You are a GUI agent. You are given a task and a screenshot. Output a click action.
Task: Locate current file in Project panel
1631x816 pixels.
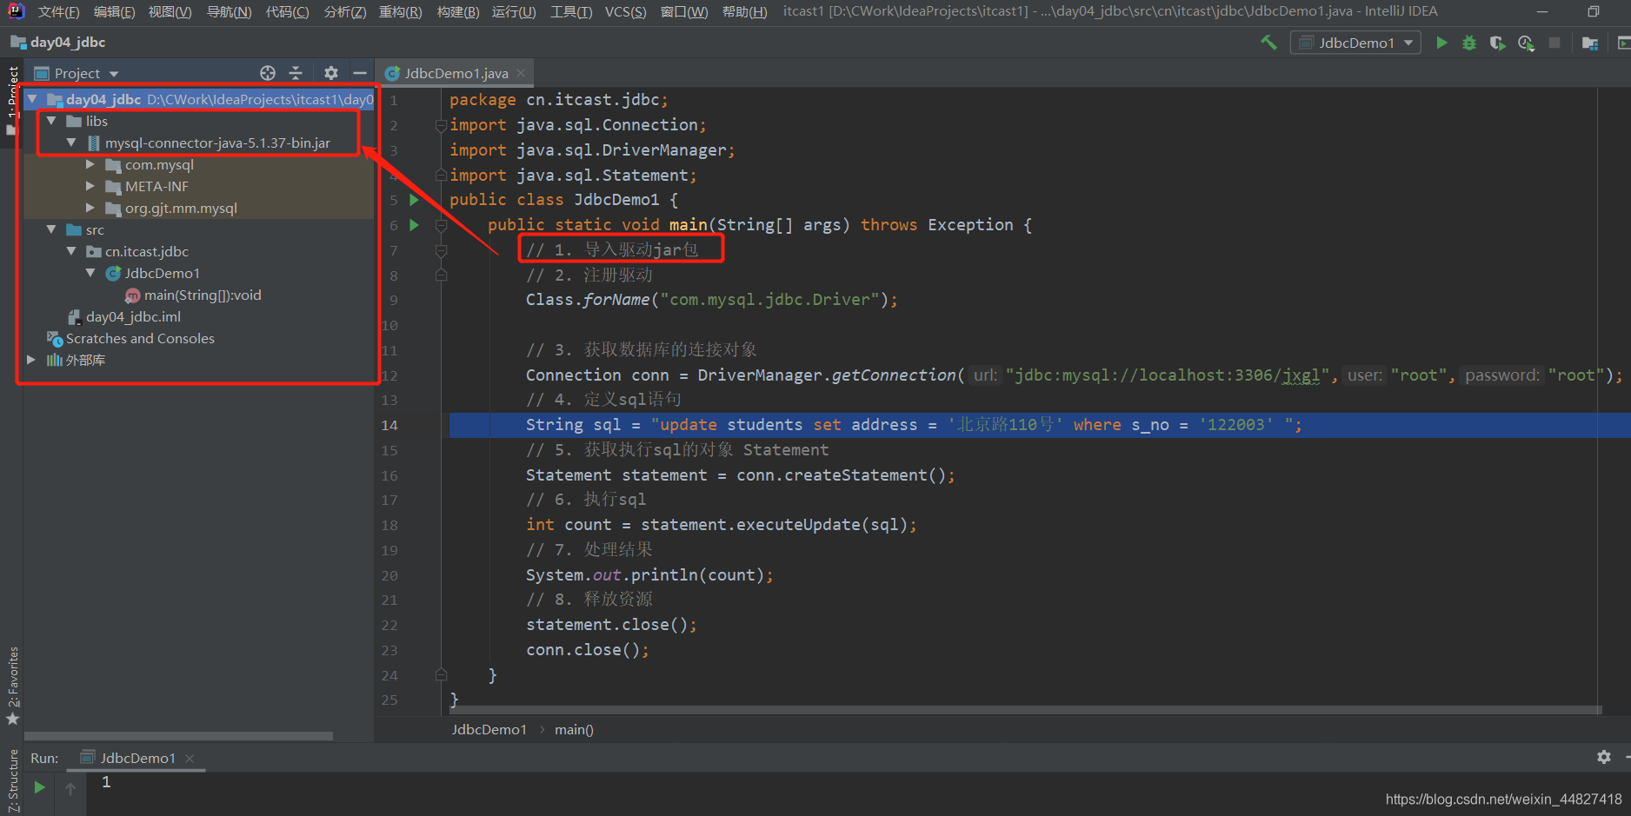click(268, 73)
